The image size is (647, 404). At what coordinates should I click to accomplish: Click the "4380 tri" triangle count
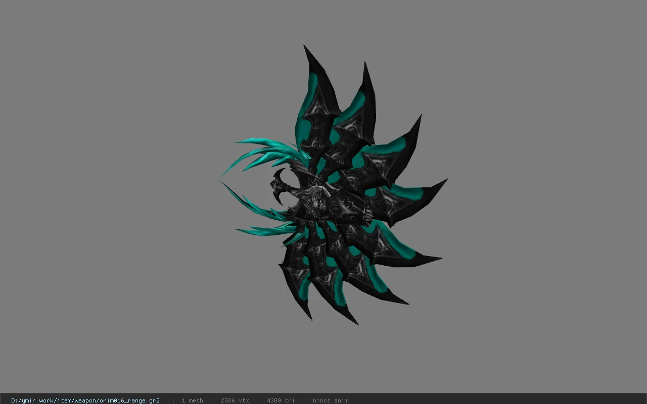[x=281, y=400]
